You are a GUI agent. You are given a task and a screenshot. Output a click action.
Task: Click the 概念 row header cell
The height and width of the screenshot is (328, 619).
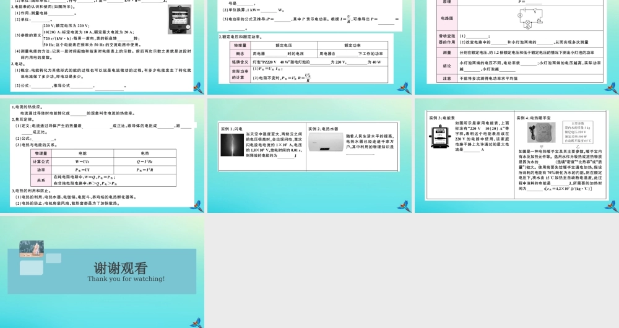pos(240,54)
